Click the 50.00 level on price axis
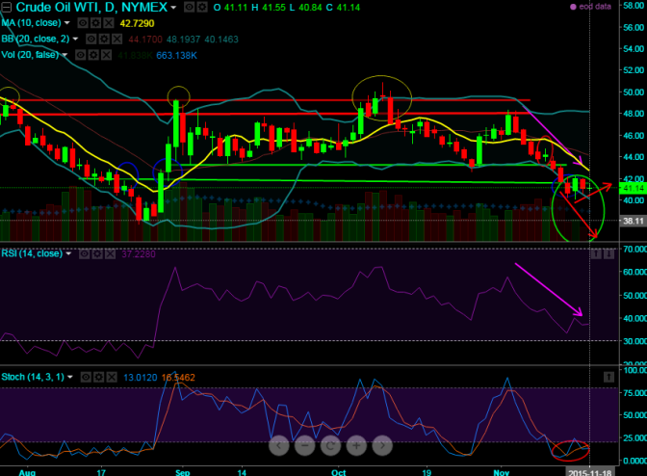The width and height of the screenshot is (647, 476). coord(634,93)
